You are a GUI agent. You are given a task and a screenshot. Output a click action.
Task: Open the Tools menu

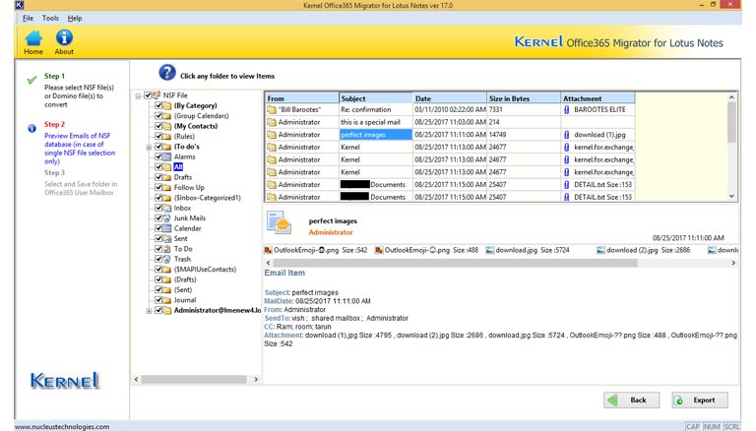pyautogui.click(x=50, y=18)
